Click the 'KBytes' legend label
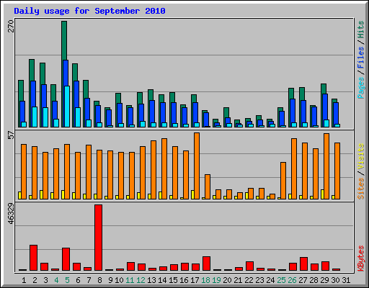Image resolution: width=369 pixels, height=288 pixels. (x=361, y=258)
